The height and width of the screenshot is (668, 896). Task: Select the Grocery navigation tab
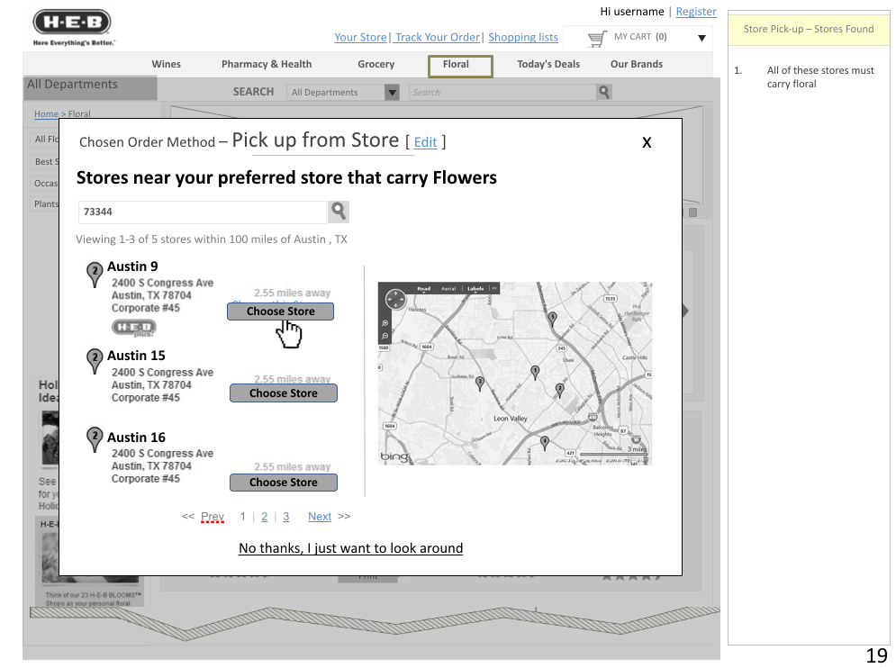(x=376, y=64)
